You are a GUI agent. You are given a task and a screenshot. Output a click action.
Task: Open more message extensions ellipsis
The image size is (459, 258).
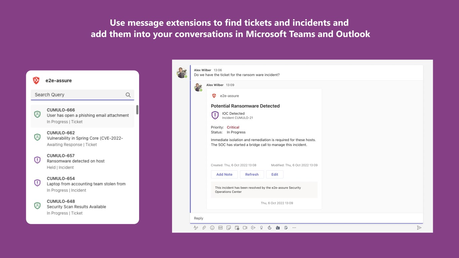(294, 228)
